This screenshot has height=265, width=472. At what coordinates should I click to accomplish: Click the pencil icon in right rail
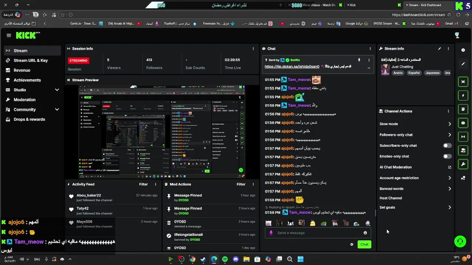463,64
